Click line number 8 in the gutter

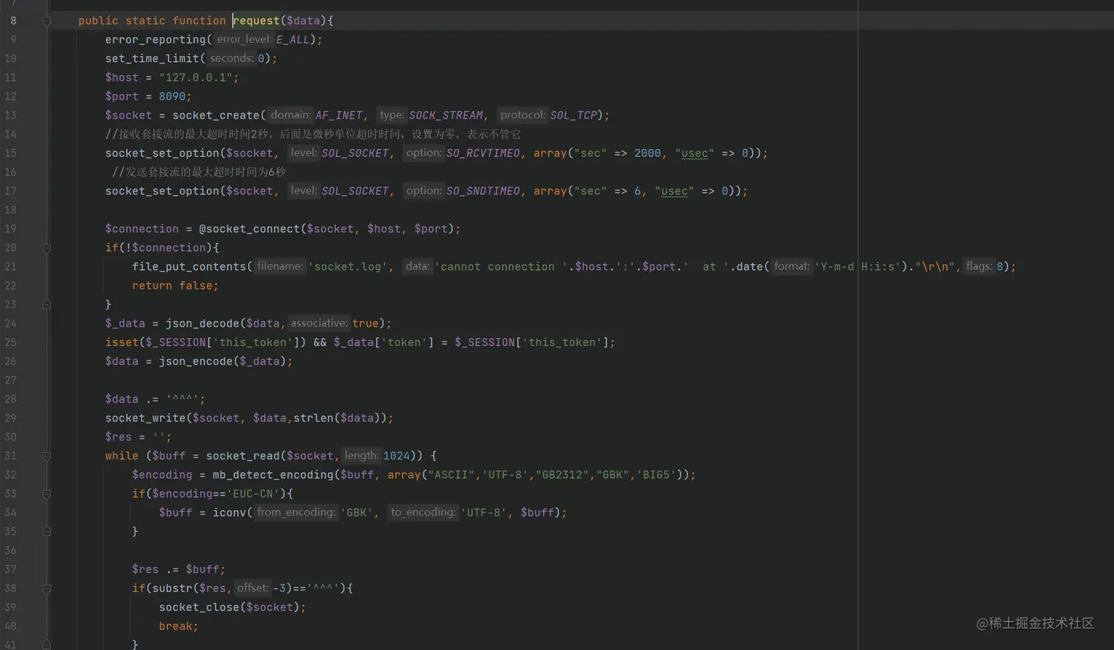pos(13,21)
